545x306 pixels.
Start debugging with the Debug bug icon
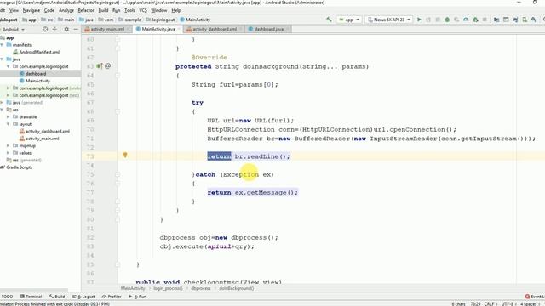[447, 20]
